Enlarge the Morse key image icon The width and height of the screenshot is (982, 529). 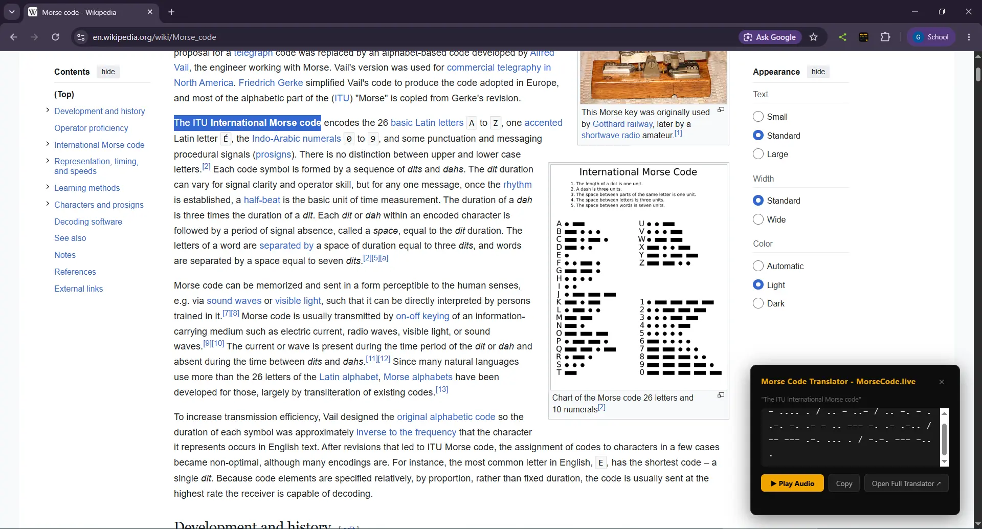tap(721, 110)
